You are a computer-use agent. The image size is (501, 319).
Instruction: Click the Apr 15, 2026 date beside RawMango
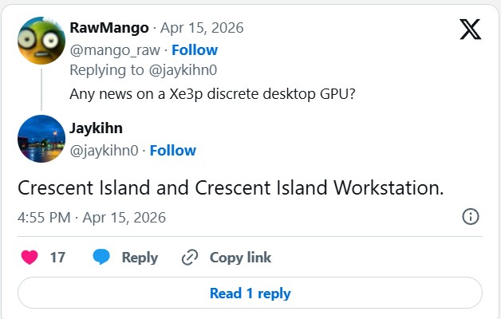click(202, 28)
